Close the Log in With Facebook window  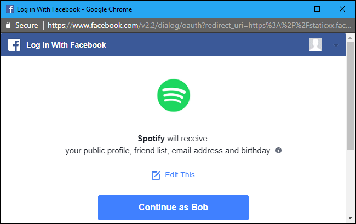tap(343, 9)
